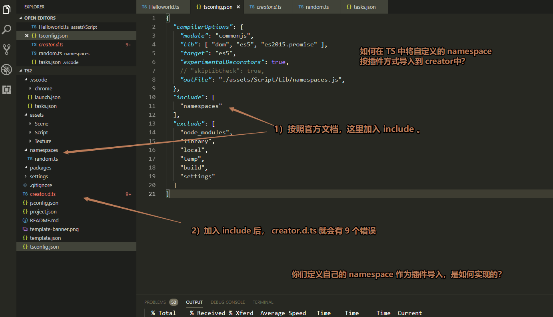The width and height of the screenshot is (553, 317).
Task: Switch to the creator.d.ts tab
Action: click(268, 7)
